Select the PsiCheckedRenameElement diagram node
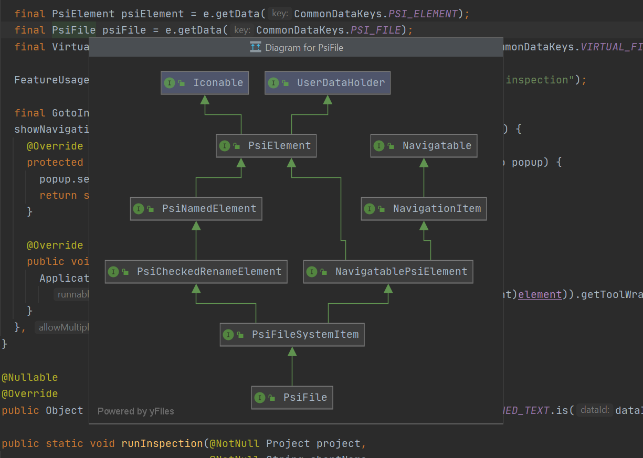643x458 pixels. (x=196, y=272)
